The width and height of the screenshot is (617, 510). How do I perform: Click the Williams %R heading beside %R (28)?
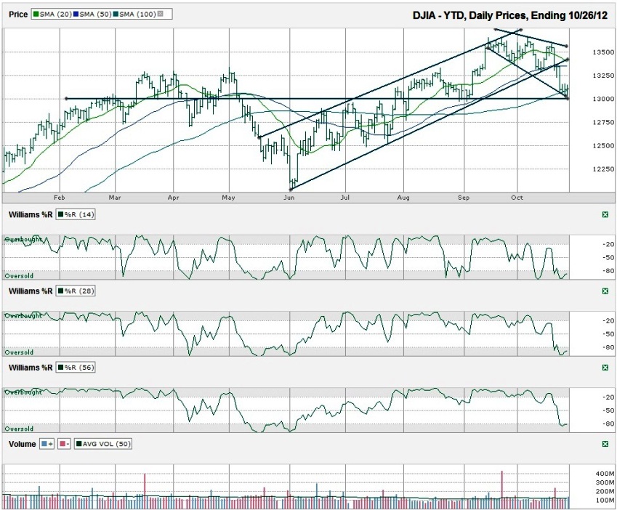(x=31, y=291)
